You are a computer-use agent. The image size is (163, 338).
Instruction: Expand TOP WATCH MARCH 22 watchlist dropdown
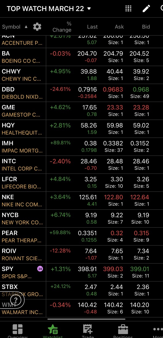coord(49,8)
